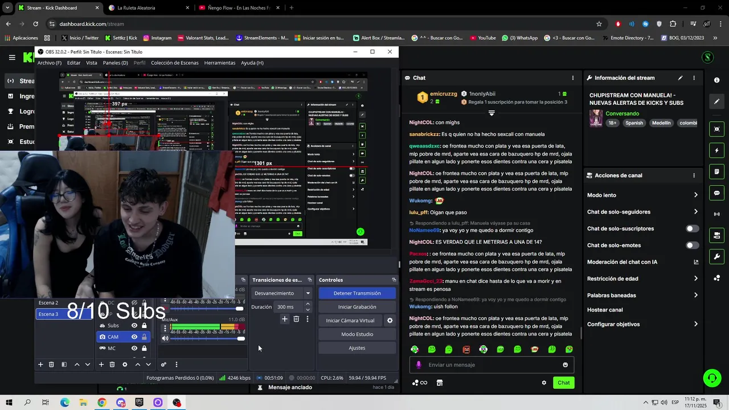Unlock the Subs source in OBS

144,326
